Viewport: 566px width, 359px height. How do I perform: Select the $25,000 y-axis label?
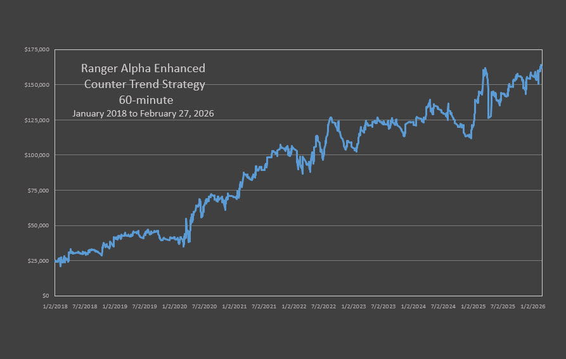[40, 261]
